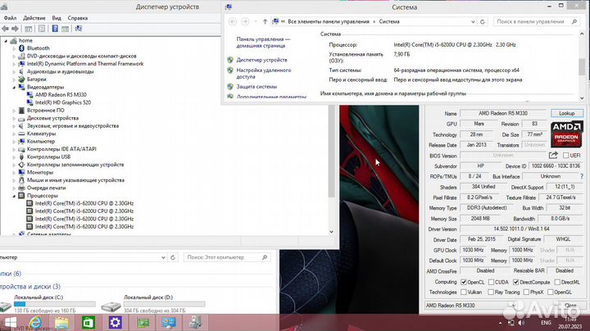This screenshot has height=331, width=590.
Task: Open the GPU selection dropdown in GPU-Z
Action: click(470, 306)
